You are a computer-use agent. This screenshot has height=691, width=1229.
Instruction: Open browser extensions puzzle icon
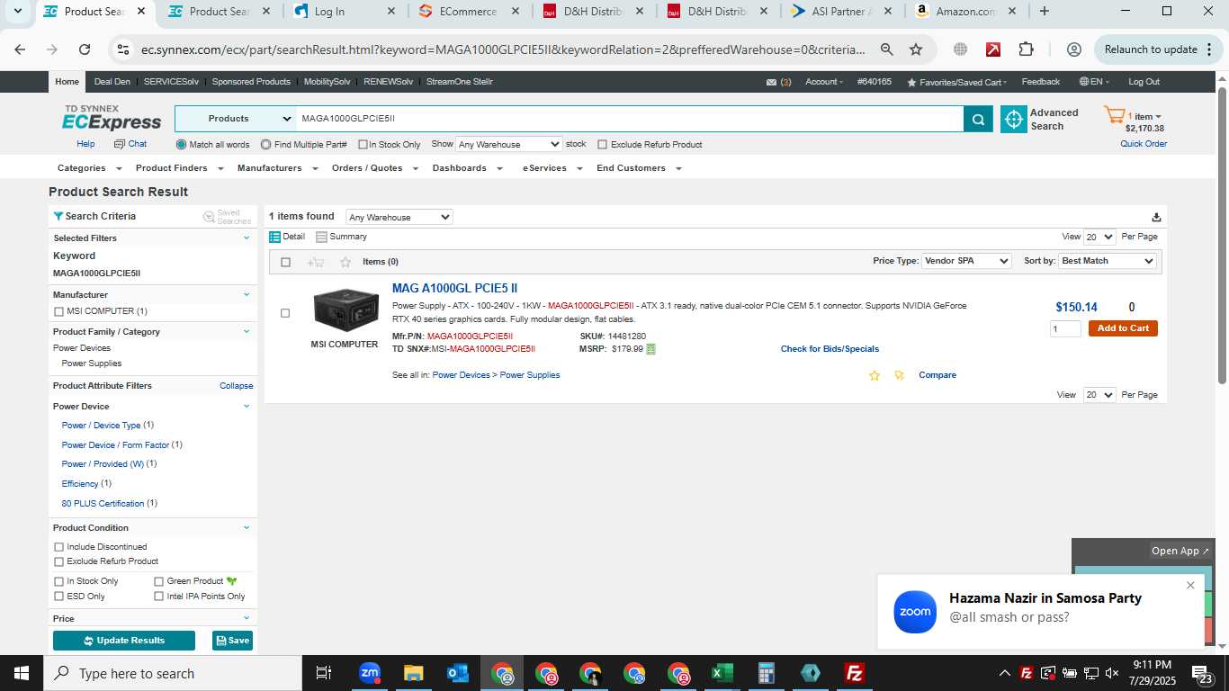[1027, 49]
